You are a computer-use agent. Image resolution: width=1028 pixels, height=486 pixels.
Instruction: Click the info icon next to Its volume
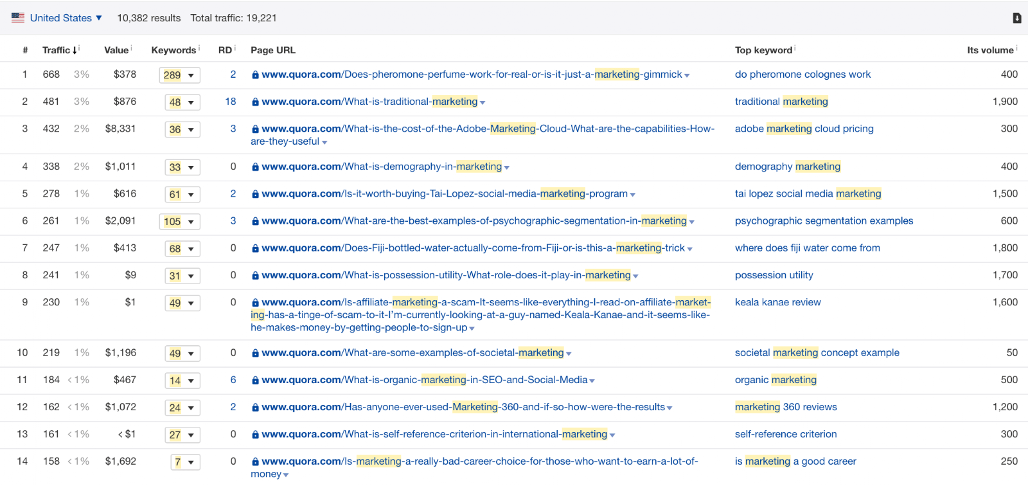coord(1016,48)
